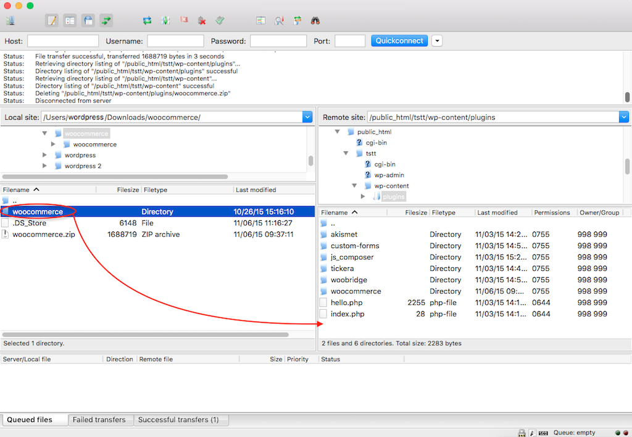This screenshot has height=437, width=632.
Task: Select cgi-bin under tstt in remote tree
Action: coord(385,164)
